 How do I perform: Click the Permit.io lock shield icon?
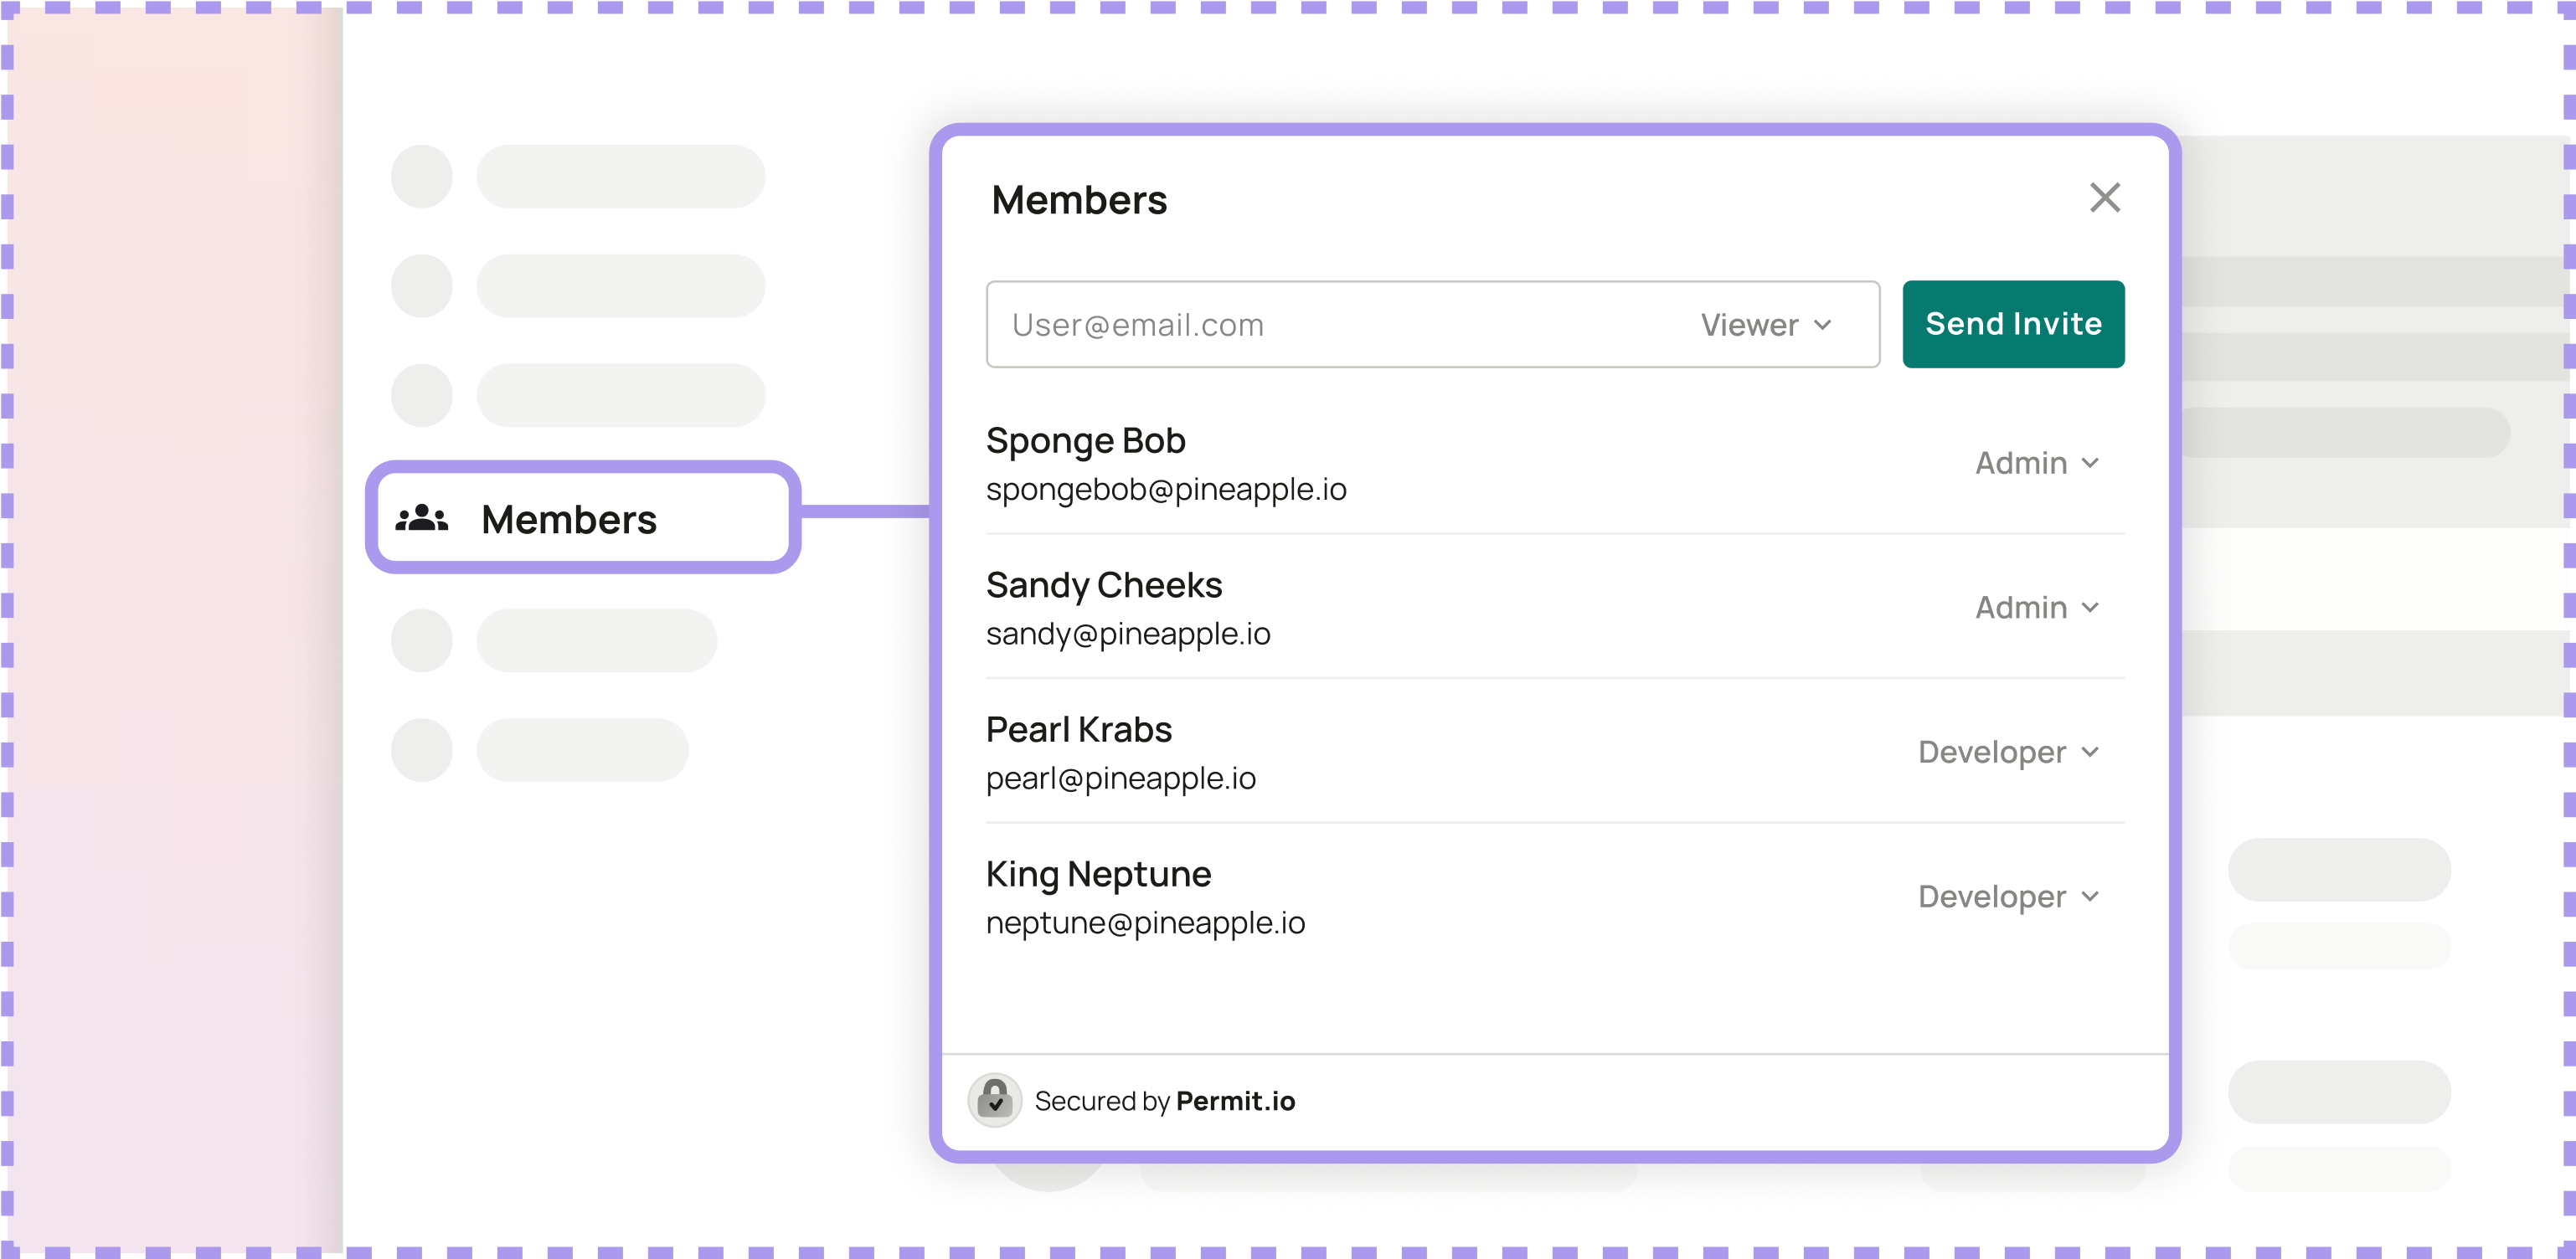994,1100
